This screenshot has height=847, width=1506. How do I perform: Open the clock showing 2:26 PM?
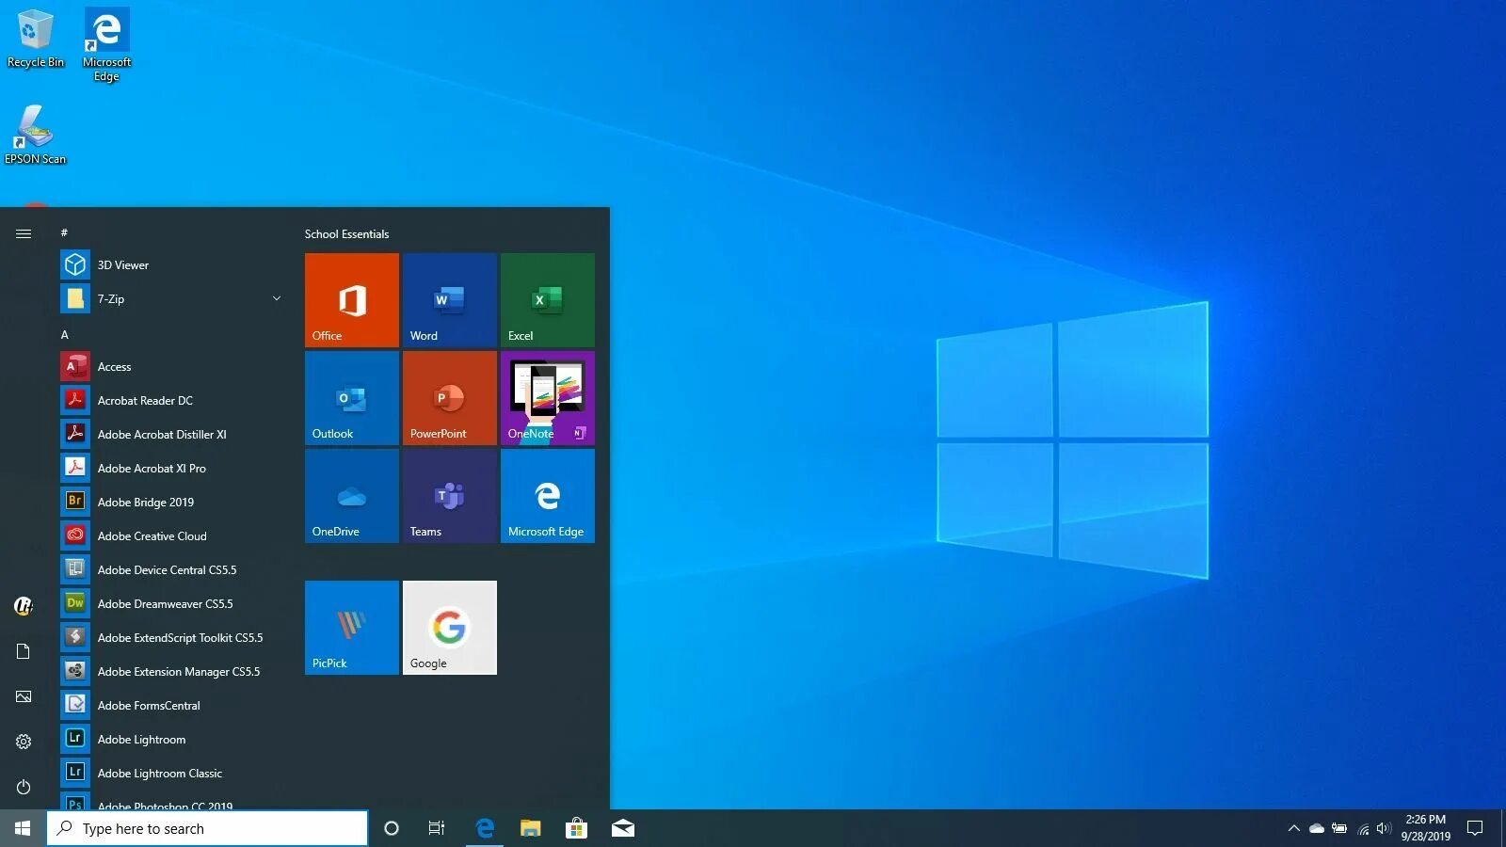1425,828
